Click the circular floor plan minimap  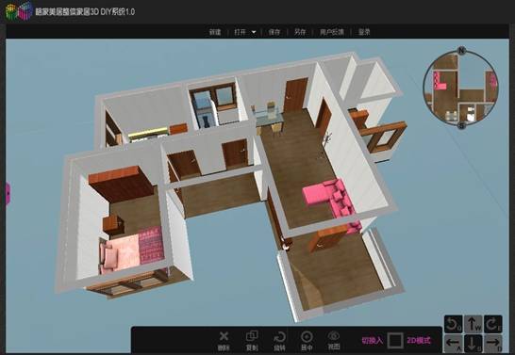tap(461, 88)
